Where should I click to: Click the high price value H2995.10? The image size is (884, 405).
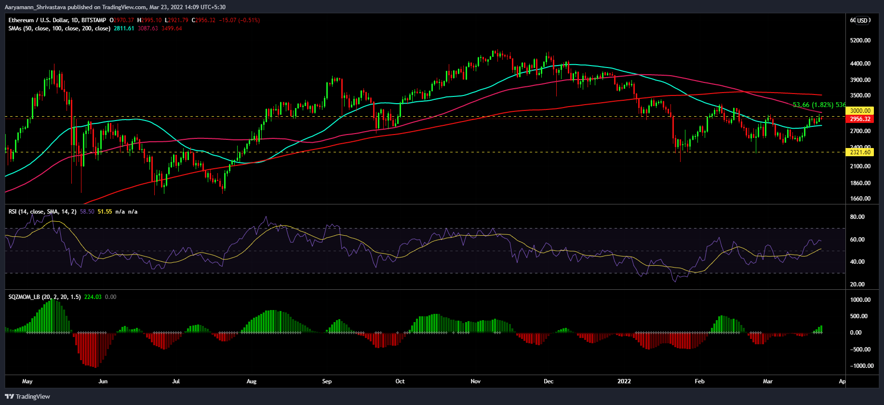149,20
